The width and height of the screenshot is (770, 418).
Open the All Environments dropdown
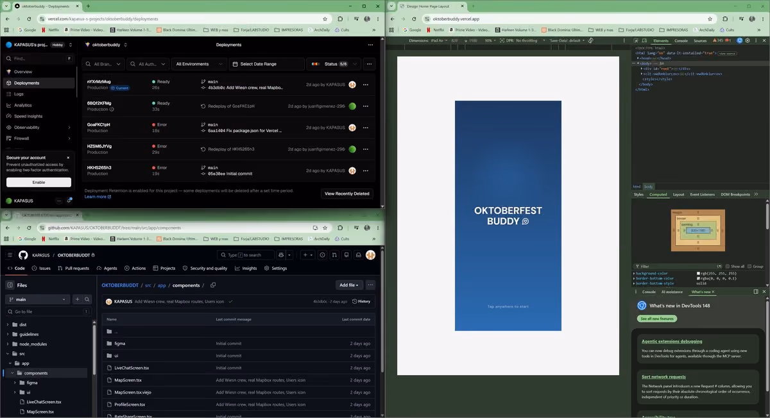point(198,64)
